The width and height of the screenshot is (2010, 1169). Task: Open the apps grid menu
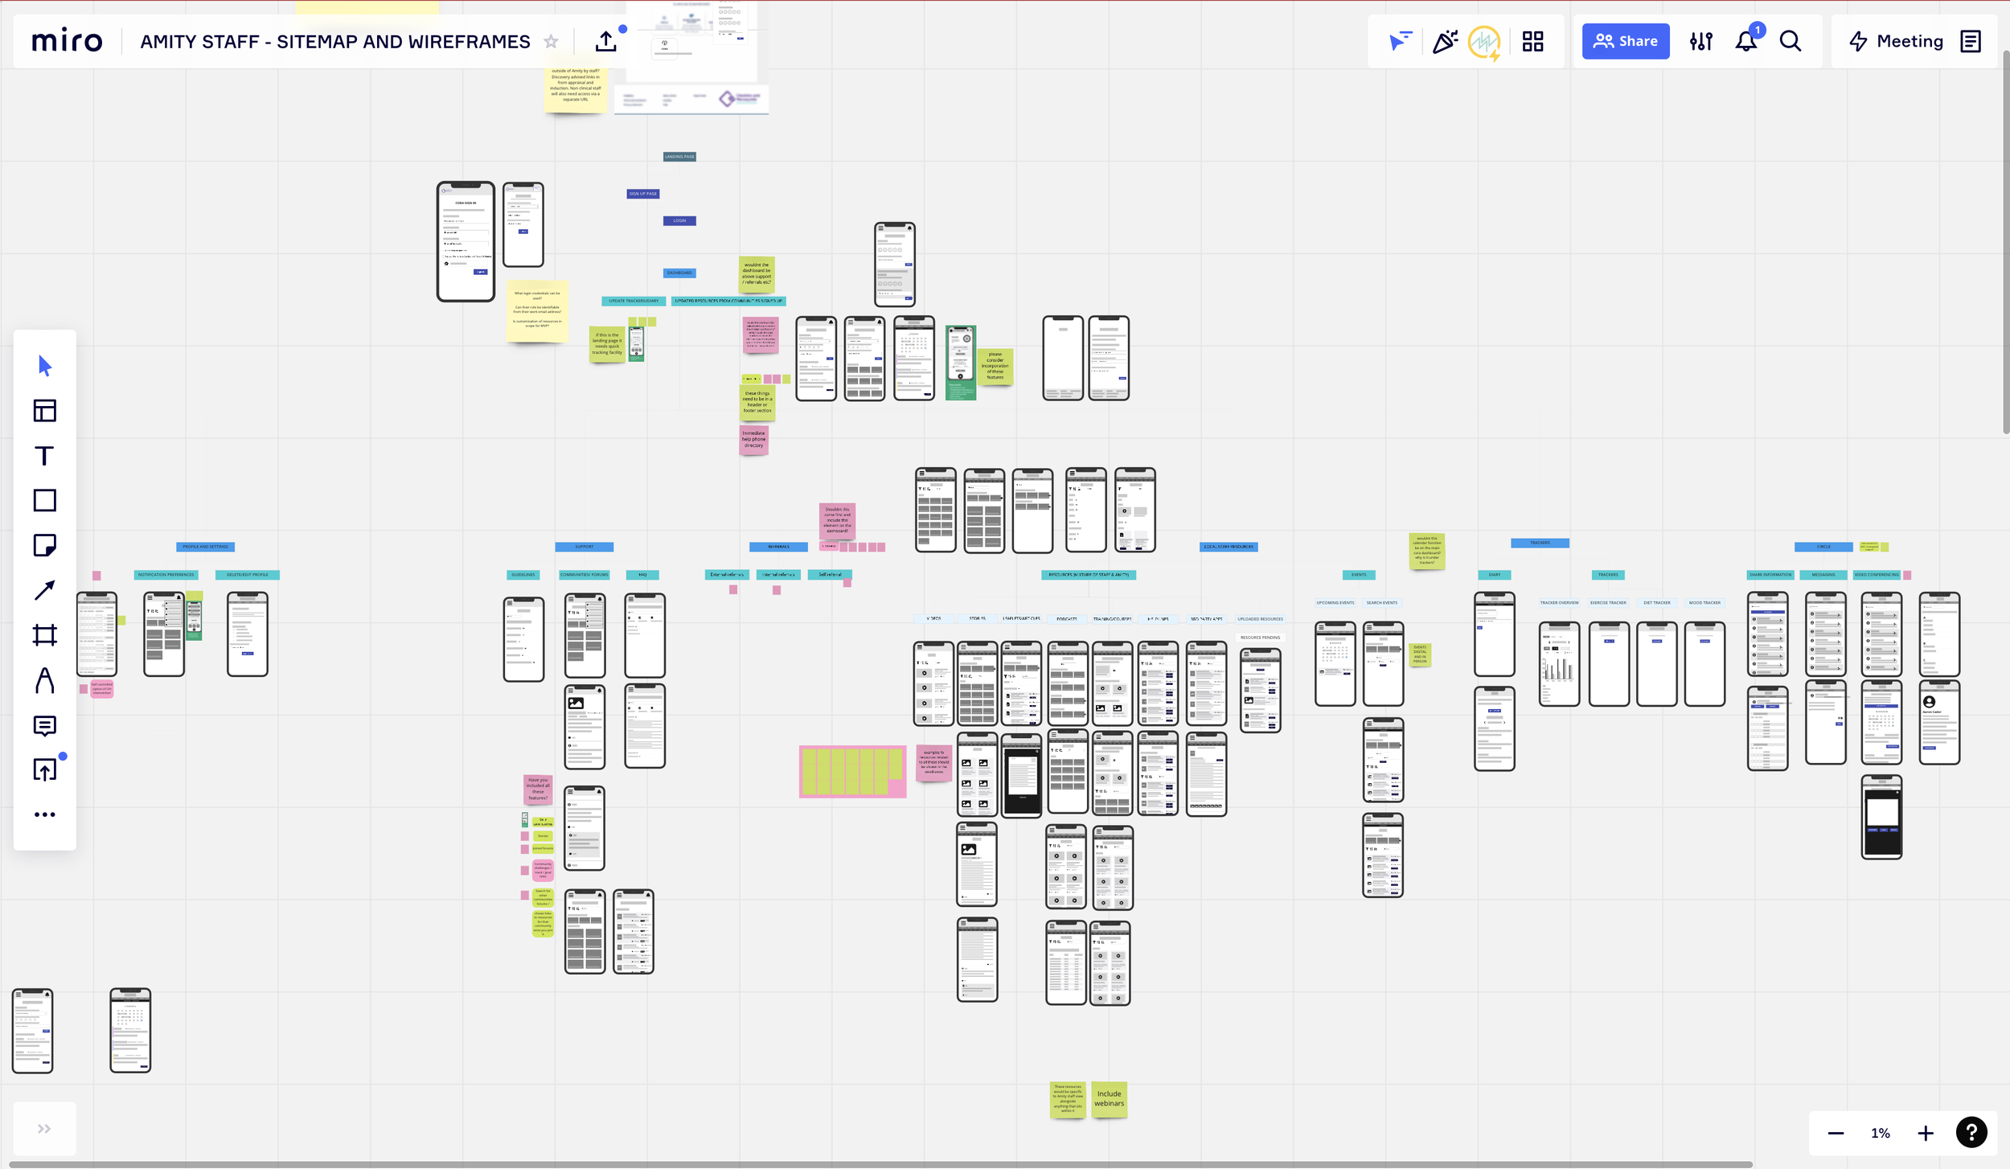pos(1532,42)
